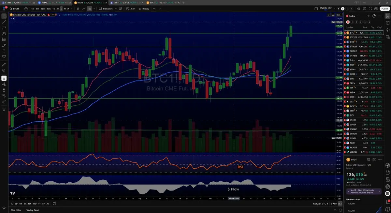Click the compare or add symbol plus icon
Screen dimensions: 391x213
tap(26, 9)
